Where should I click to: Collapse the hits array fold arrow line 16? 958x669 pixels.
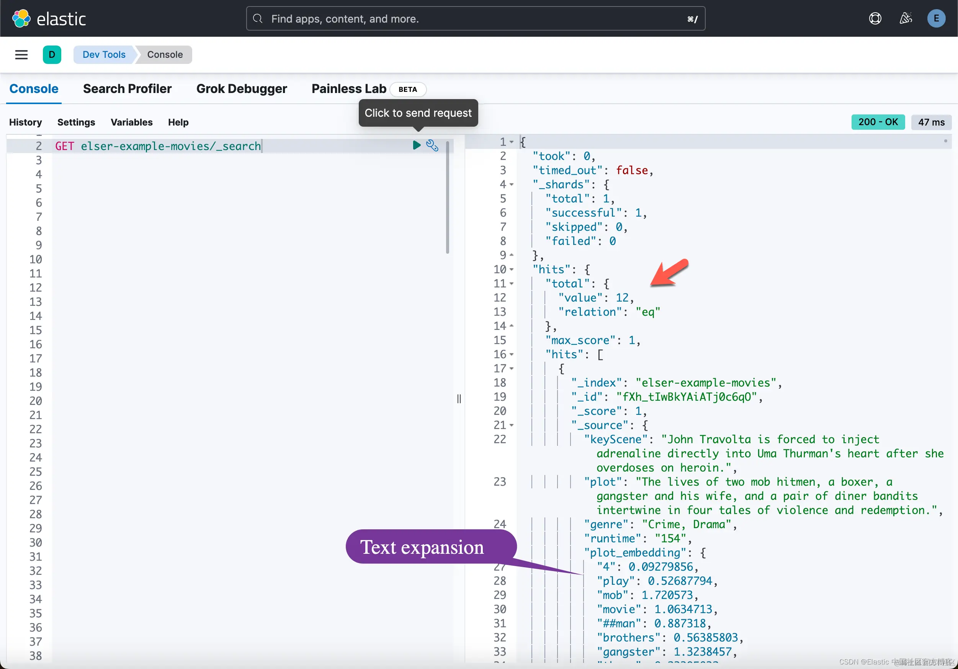coord(512,354)
